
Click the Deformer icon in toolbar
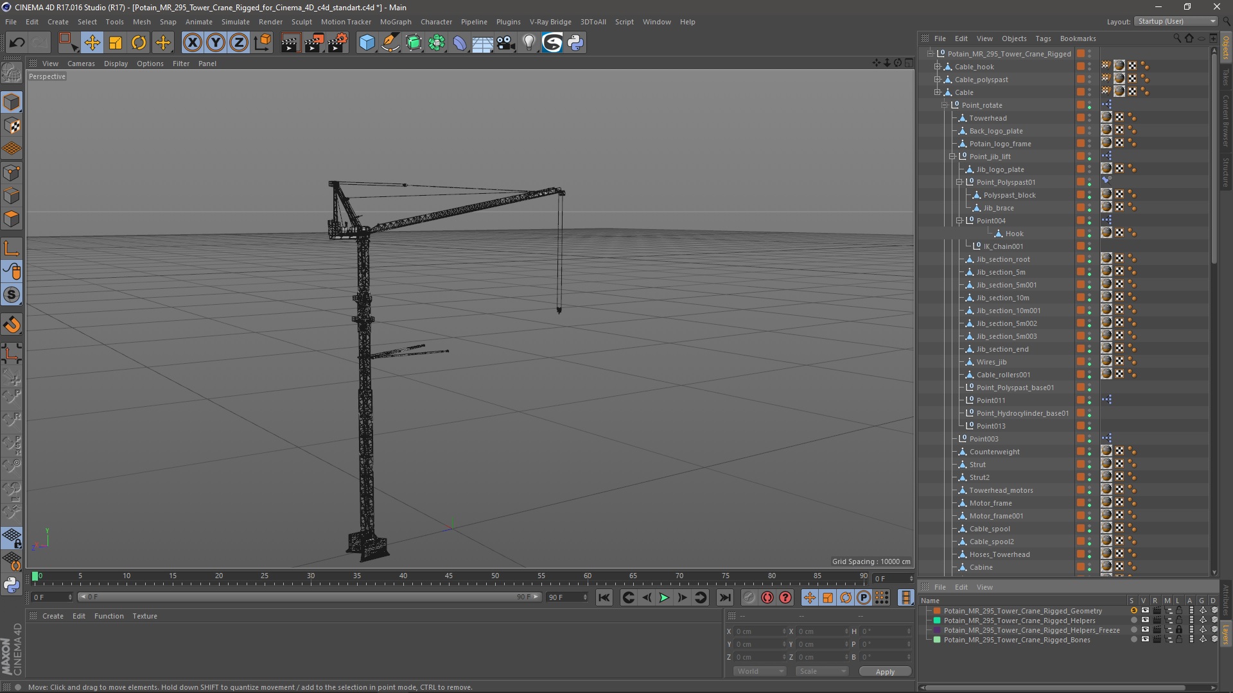coord(460,43)
